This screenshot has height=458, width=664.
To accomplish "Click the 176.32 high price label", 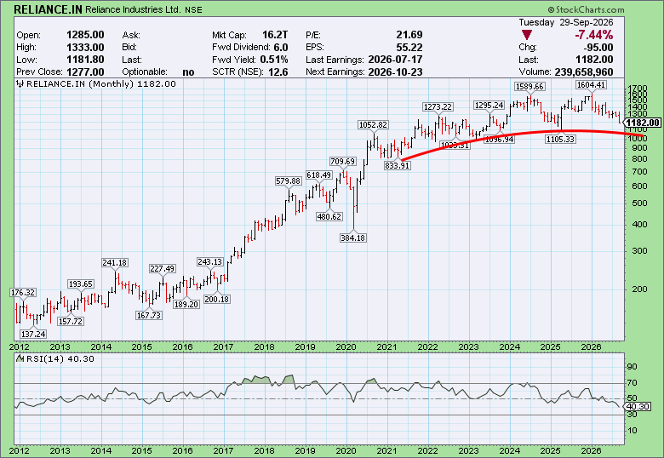I will click(23, 293).
